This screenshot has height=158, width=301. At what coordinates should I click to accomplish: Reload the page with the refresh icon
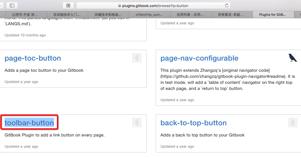(227, 5)
